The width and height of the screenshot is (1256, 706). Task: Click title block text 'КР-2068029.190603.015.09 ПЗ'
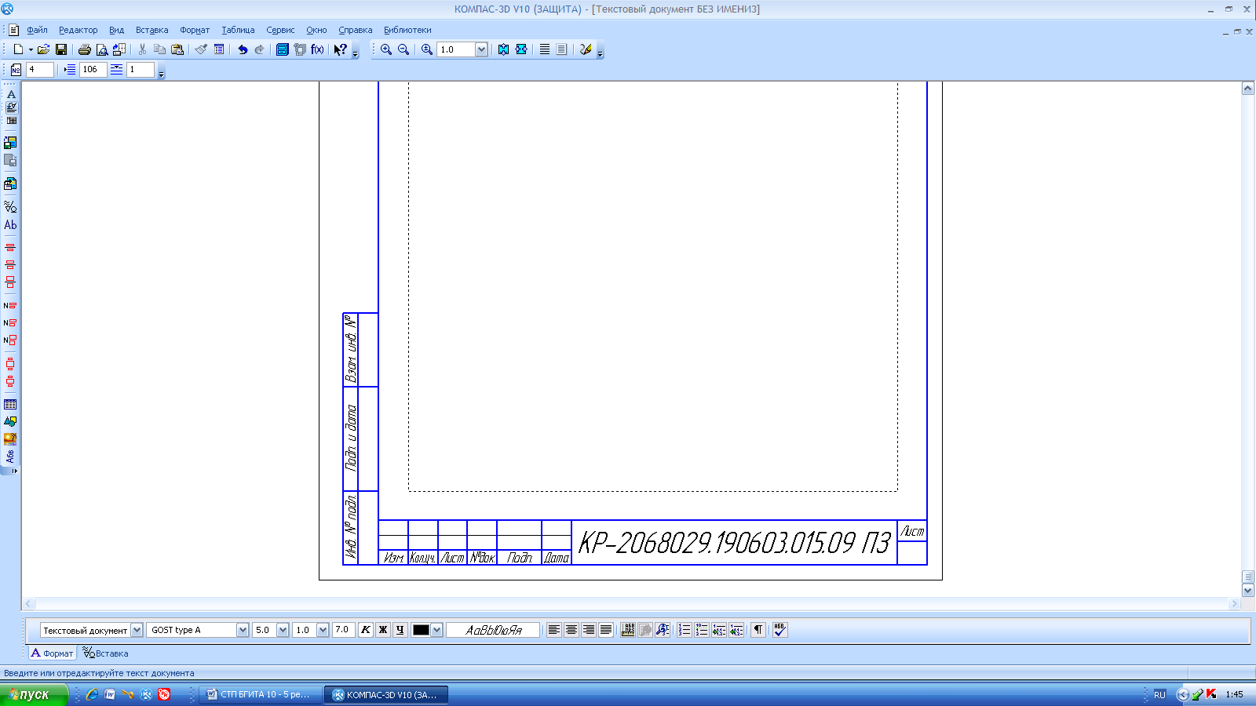pos(734,543)
